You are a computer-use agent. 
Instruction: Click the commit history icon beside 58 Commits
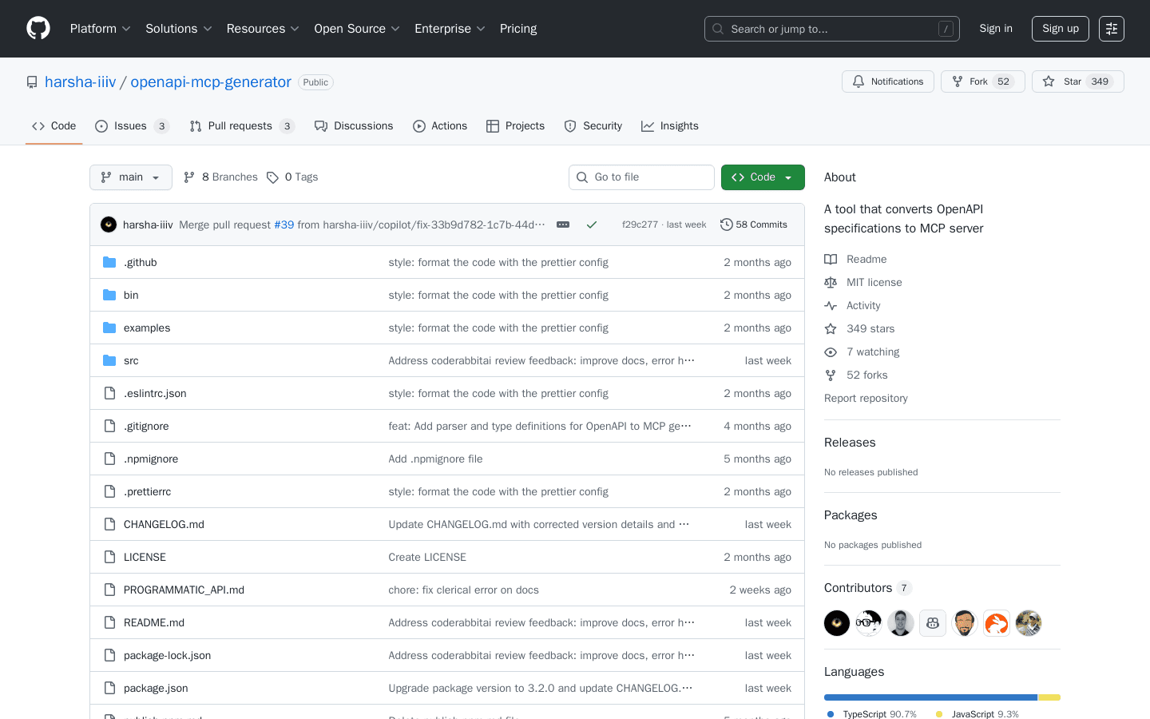pos(726,224)
